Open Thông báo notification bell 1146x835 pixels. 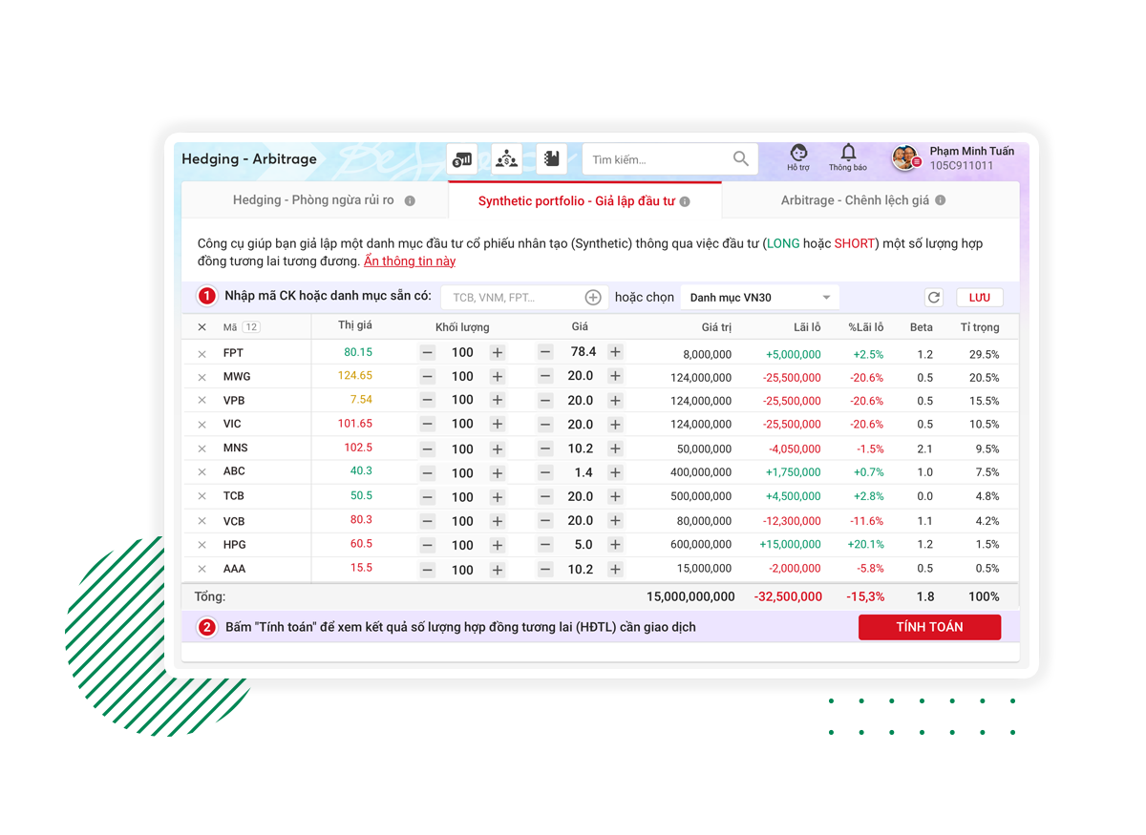[847, 157]
